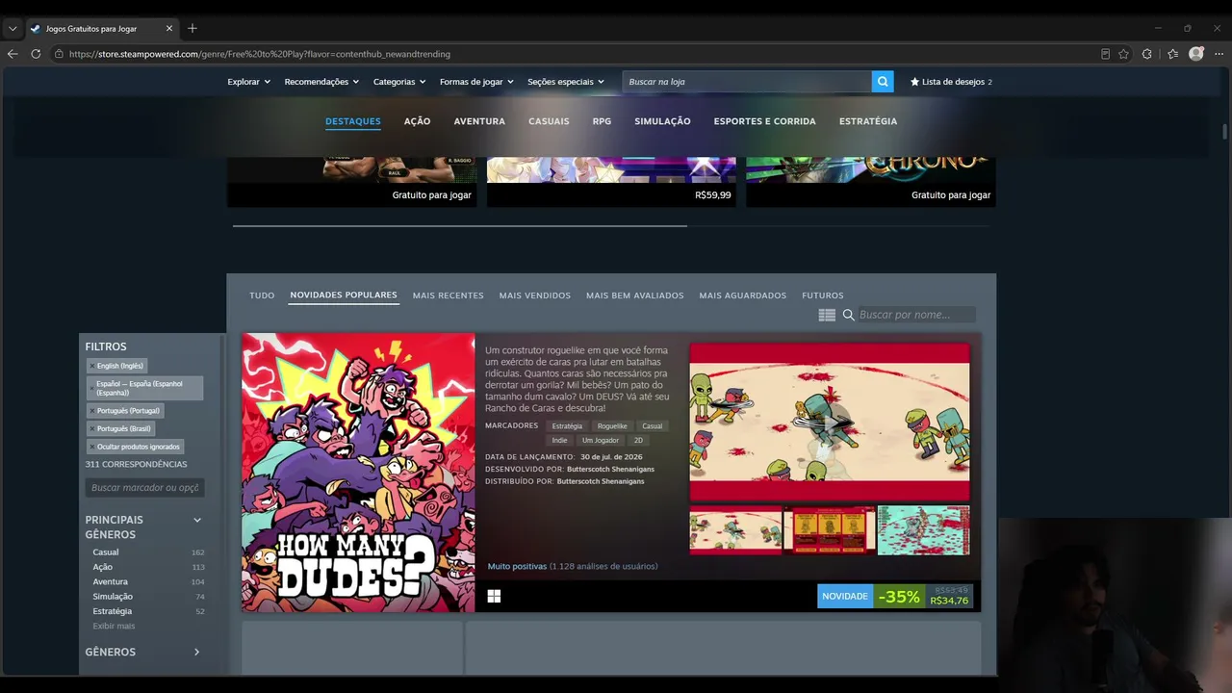Screen dimensions: 1232x693
Task: Select the Estratégia genre tab
Action: 868,121
